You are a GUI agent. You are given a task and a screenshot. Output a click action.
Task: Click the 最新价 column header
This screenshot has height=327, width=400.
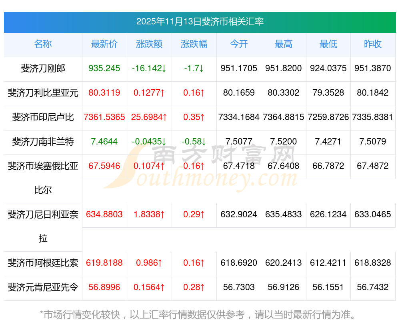click(x=104, y=44)
